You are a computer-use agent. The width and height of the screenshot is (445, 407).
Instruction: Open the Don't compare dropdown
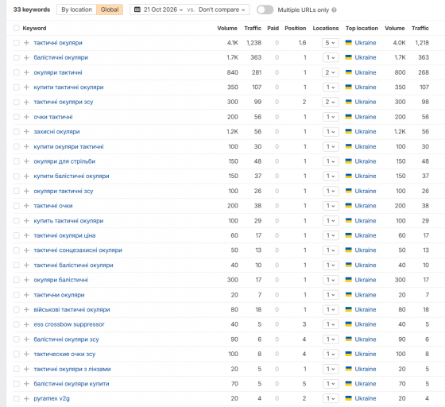pos(222,10)
